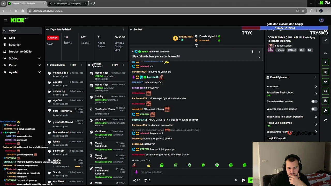Toggle the wrench panel icon
This screenshot has height=186, width=331.
[x=325, y=111]
